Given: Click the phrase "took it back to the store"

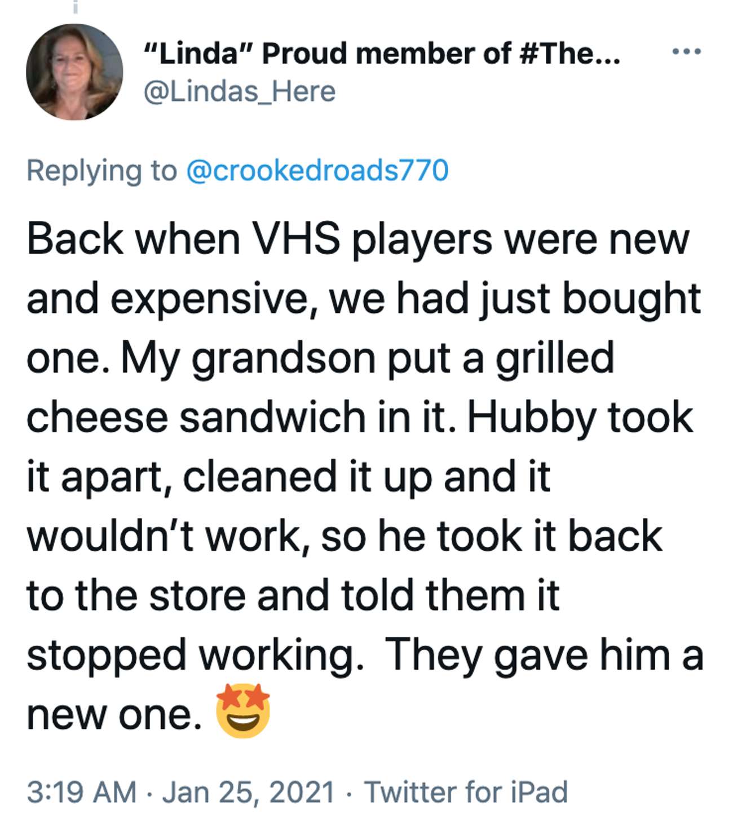Looking at the screenshot, I should click(x=344, y=565).
